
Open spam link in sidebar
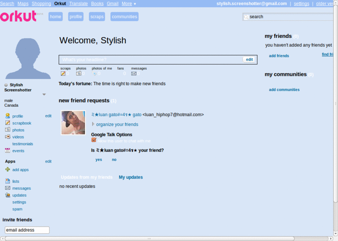17,209
